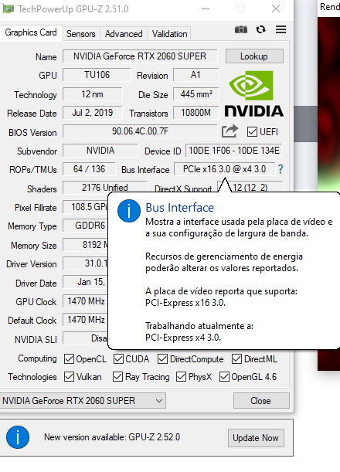
Task: Click the Memory Size value field
Action: tap(86, 245)
